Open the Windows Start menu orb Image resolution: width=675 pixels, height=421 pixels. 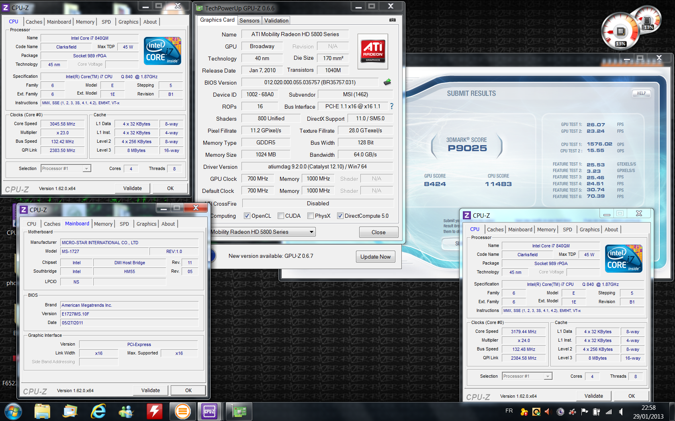click(x=13, y=411)
